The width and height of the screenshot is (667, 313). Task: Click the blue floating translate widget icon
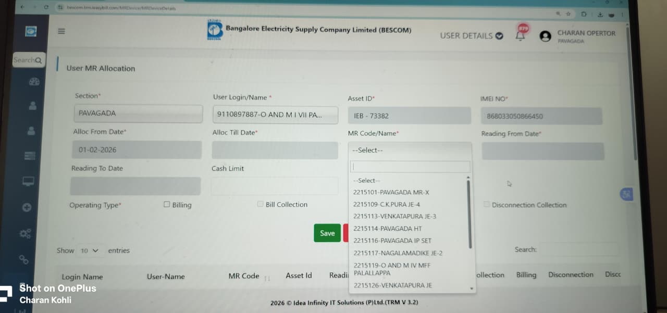click(626, 194)
